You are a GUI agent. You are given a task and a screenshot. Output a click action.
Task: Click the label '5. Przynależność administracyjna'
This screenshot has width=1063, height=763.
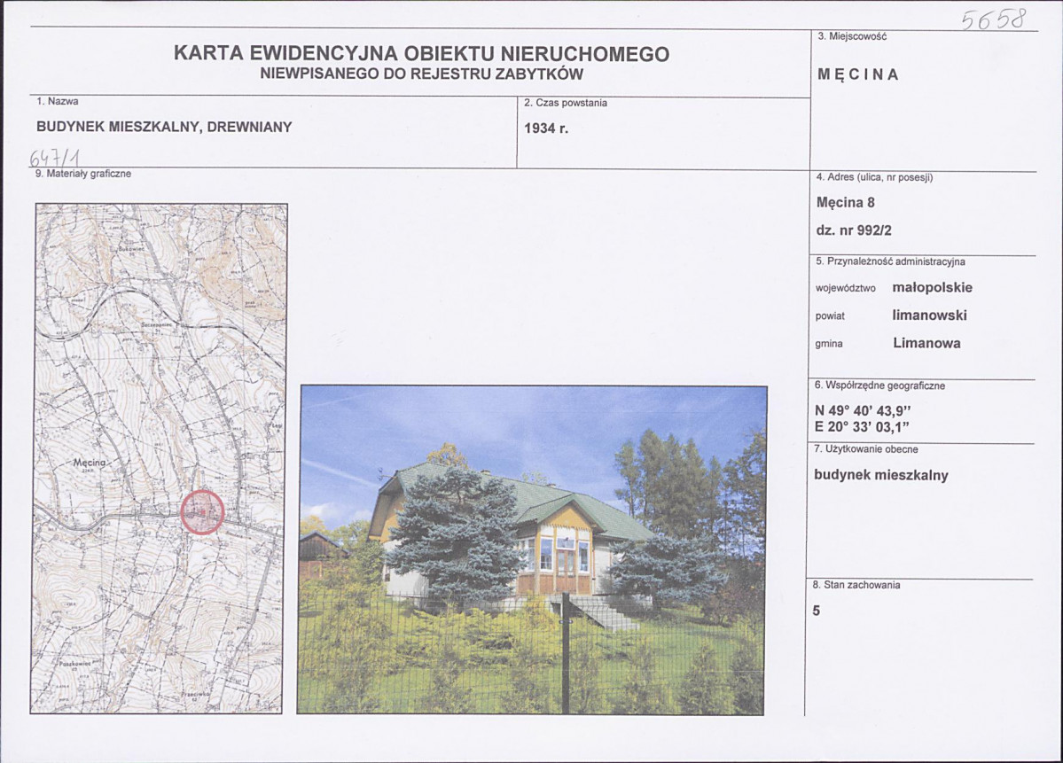pyautogui.click(x=890, y=261)
